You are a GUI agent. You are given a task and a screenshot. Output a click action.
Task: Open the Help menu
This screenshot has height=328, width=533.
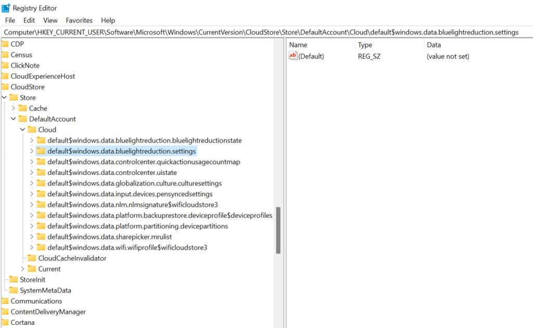(x=108, y=20)
